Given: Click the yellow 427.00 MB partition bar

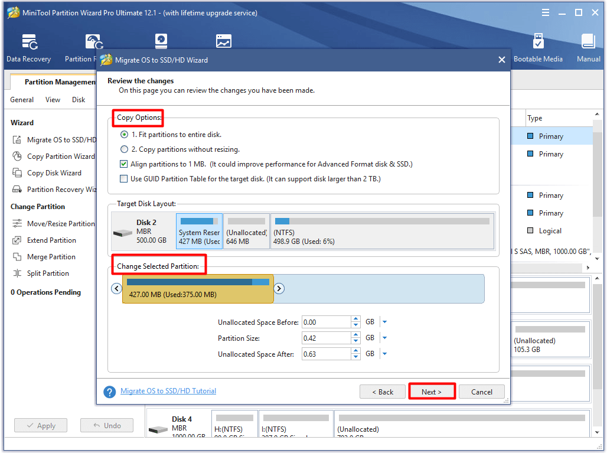Looking at the screenshot, I should click(198, 289).
